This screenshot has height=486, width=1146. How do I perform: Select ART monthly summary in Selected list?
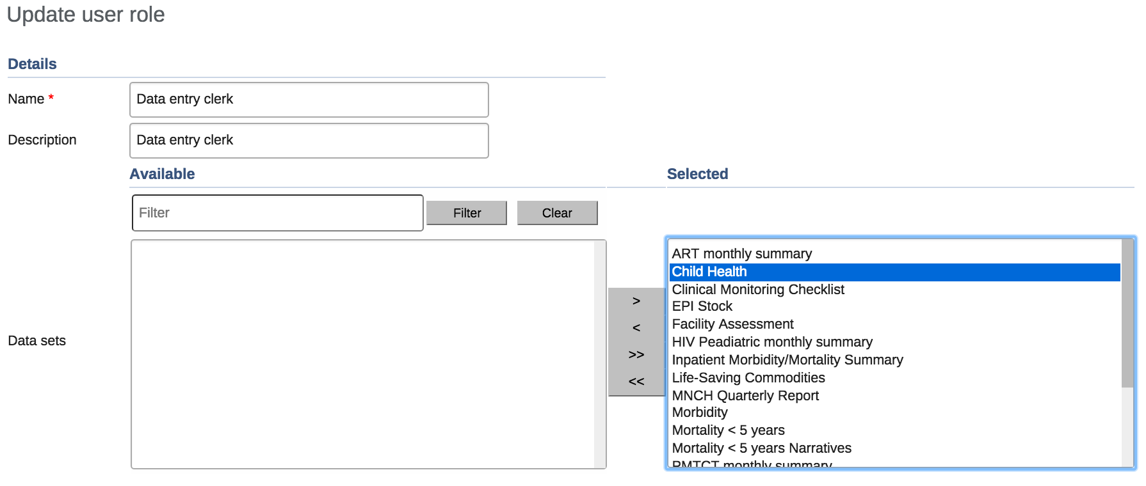point(741,254)
